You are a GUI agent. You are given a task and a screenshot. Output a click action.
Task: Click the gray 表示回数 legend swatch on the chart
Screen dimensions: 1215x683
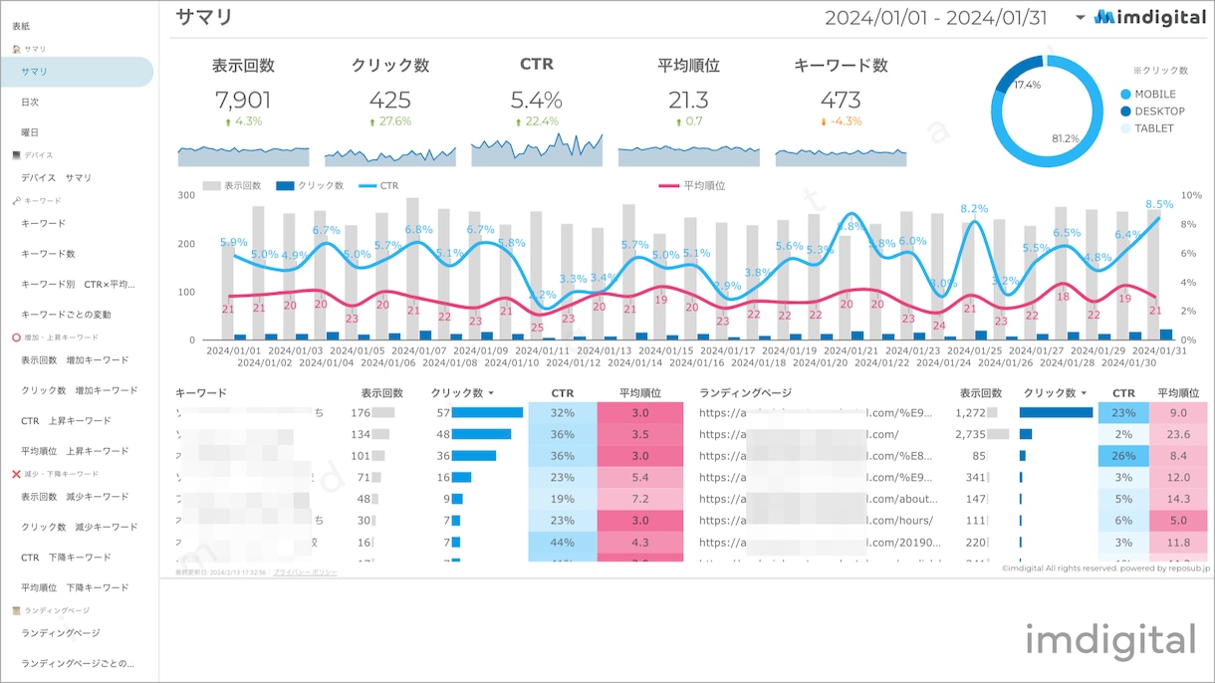pyautogui.click(x=210, y=186)
